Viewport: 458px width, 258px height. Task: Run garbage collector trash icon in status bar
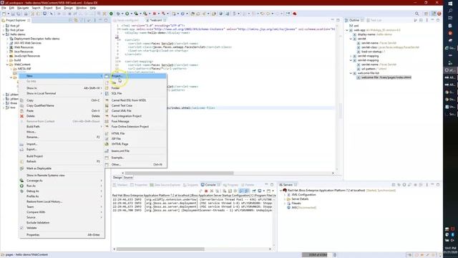pos(335,255)
